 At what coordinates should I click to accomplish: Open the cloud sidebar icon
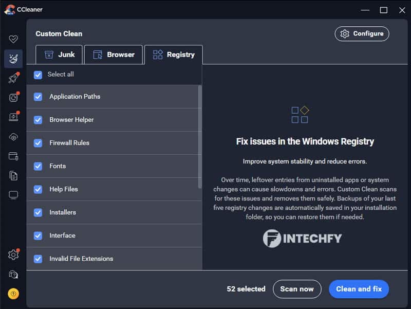click(13, 137)
